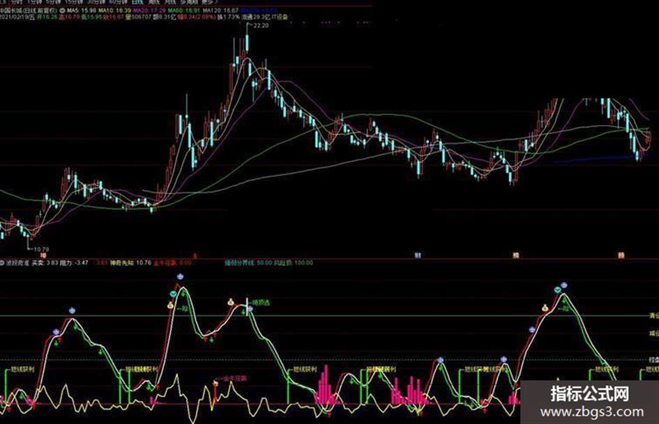Expand the 更多 more periods menu
Screen dimensions: 659x424
tap(209, 2)
